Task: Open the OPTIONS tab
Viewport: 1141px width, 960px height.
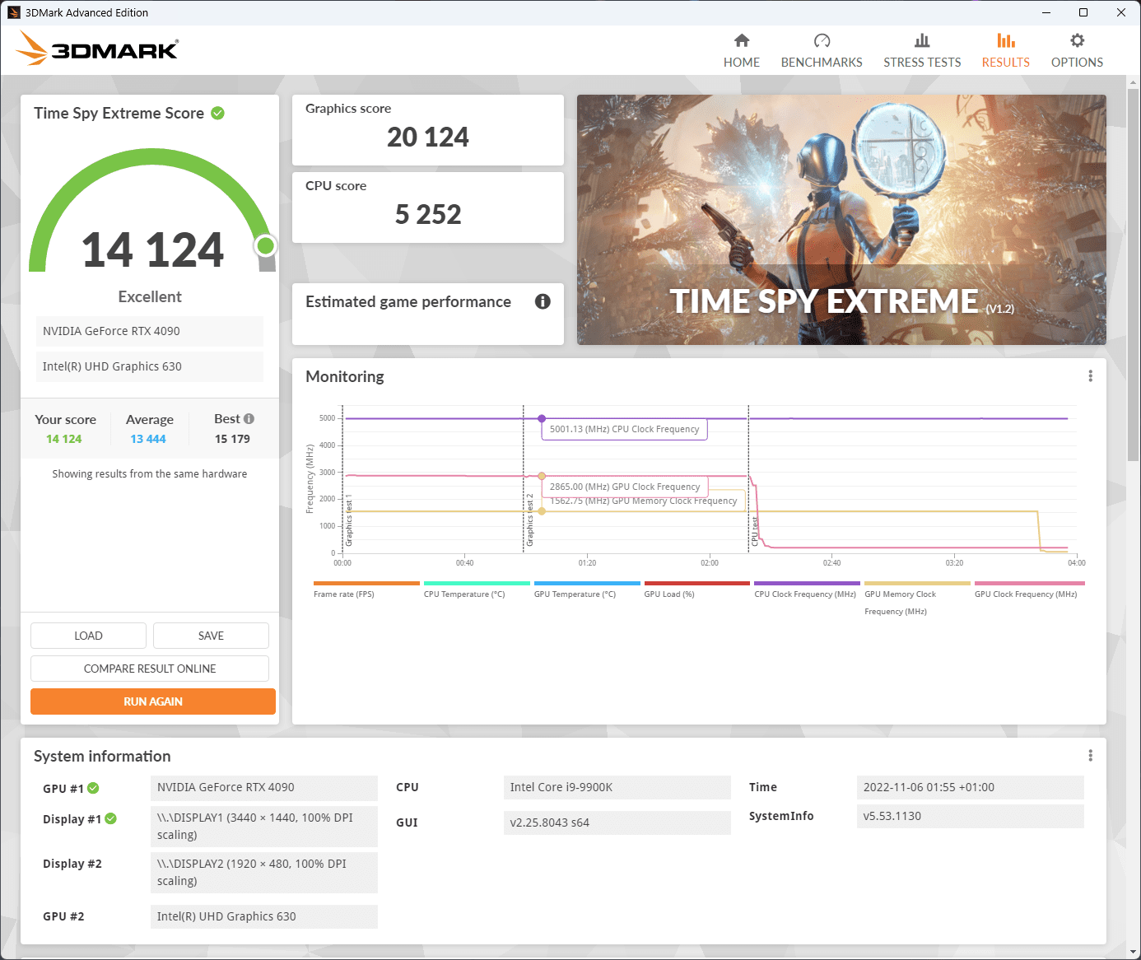Action: point(1077,51)
